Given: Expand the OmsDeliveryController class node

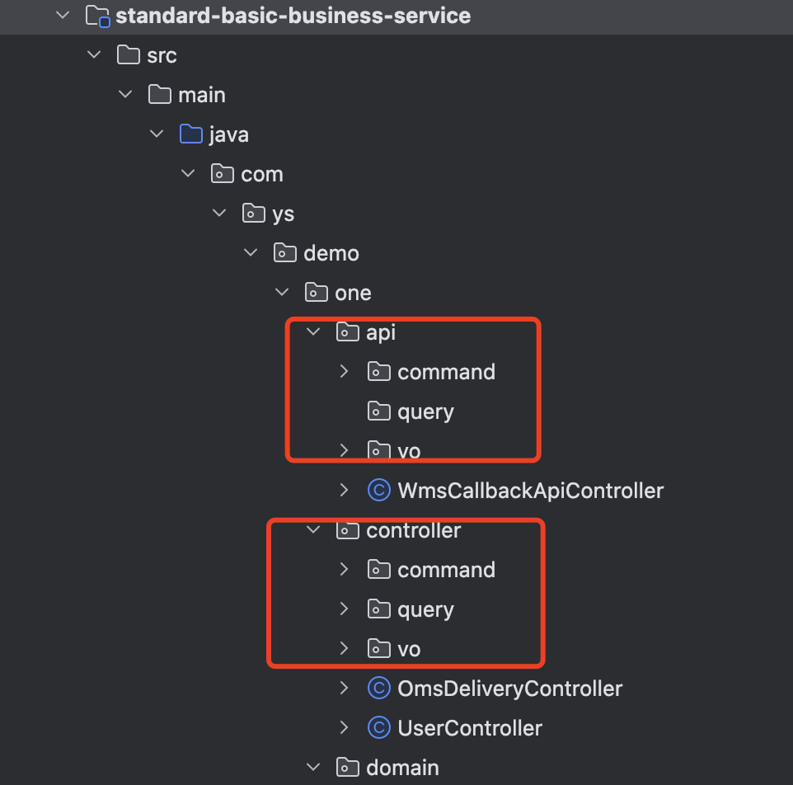Looking at the screenshot, I should 345,688.
